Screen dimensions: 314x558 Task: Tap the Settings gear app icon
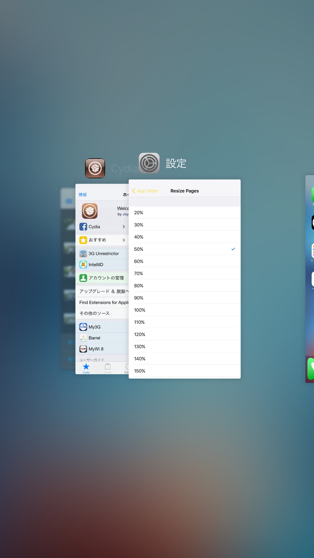click(x=149, y=163)
